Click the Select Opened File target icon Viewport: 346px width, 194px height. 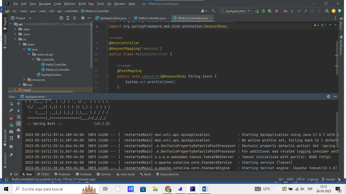pyautogui.click(x=61, y=18)
